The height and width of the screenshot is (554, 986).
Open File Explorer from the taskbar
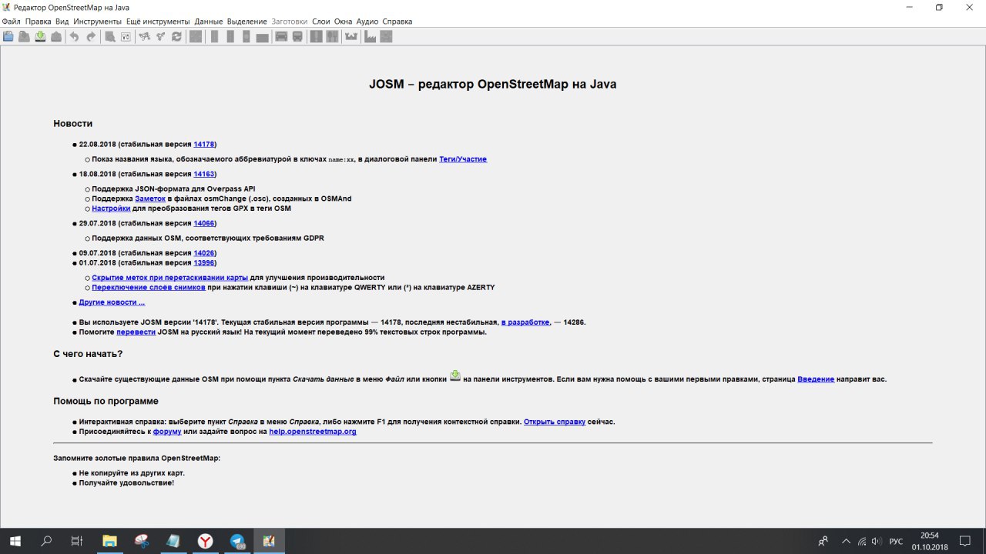(x=109, y=541)
